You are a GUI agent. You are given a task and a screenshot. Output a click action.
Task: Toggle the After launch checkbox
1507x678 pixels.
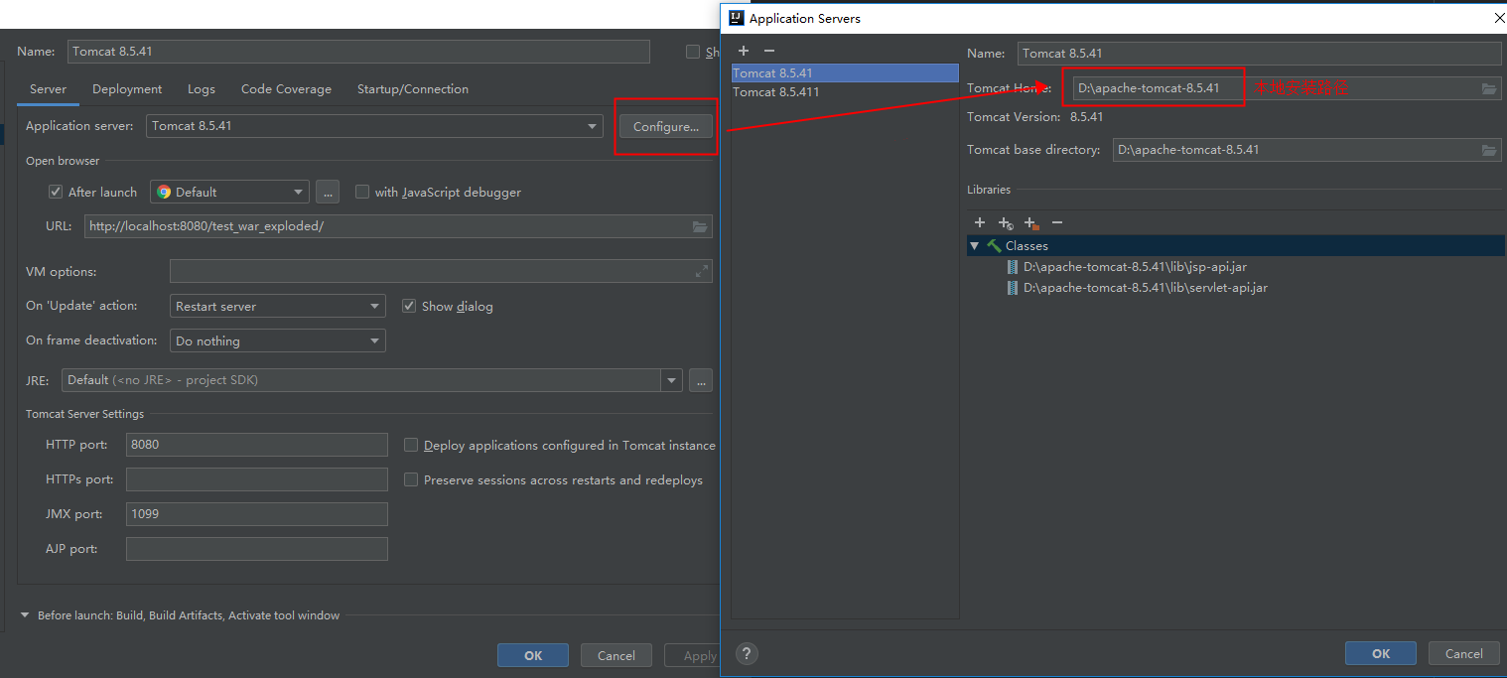[x=56, y=192]
